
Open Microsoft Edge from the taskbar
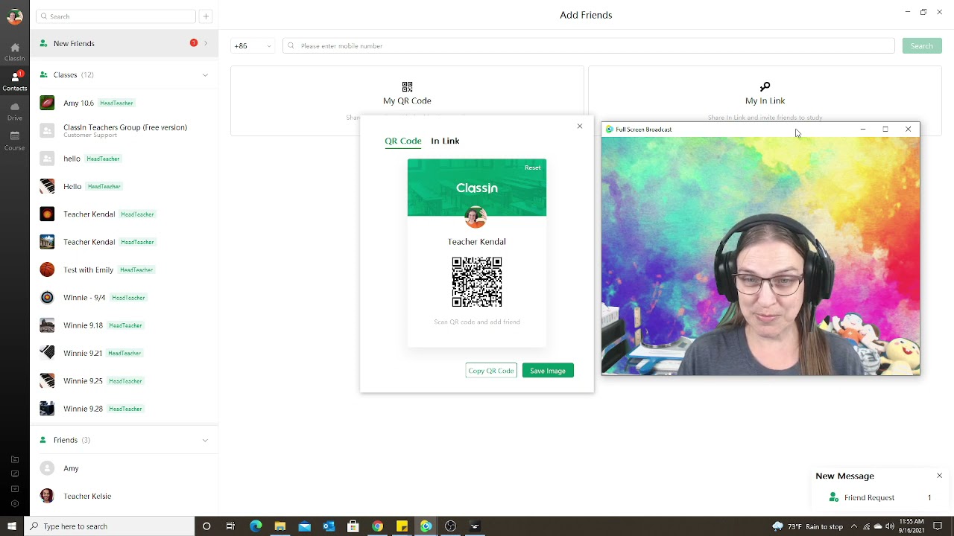tap(256, 526)
